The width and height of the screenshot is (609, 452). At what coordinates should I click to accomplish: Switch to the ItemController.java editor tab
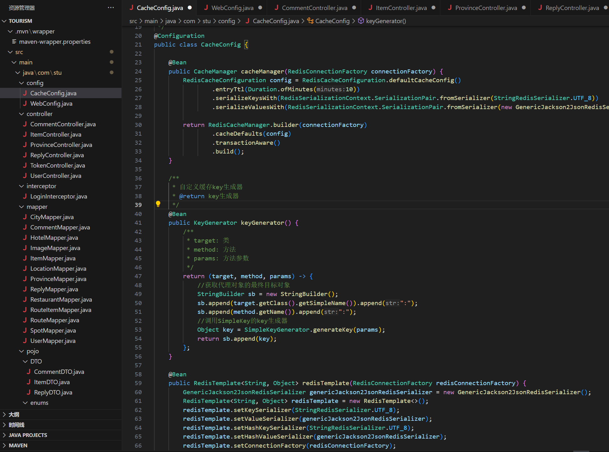tap(401, 8)
